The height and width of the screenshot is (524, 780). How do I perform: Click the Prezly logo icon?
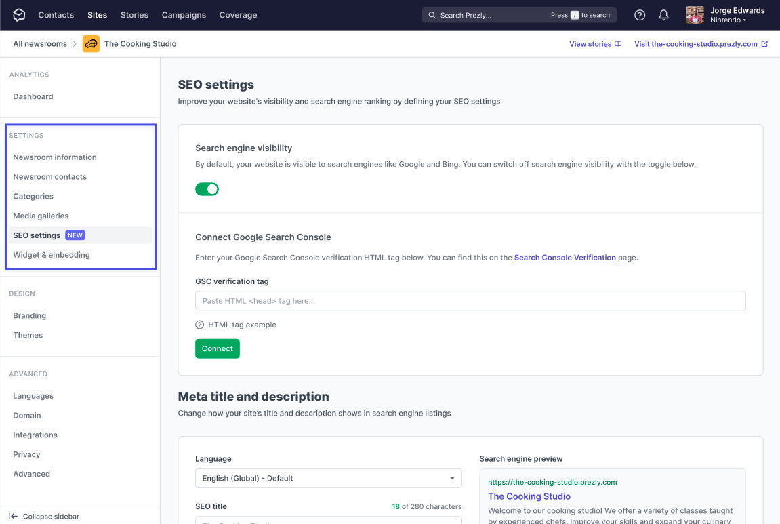[19, 15]
